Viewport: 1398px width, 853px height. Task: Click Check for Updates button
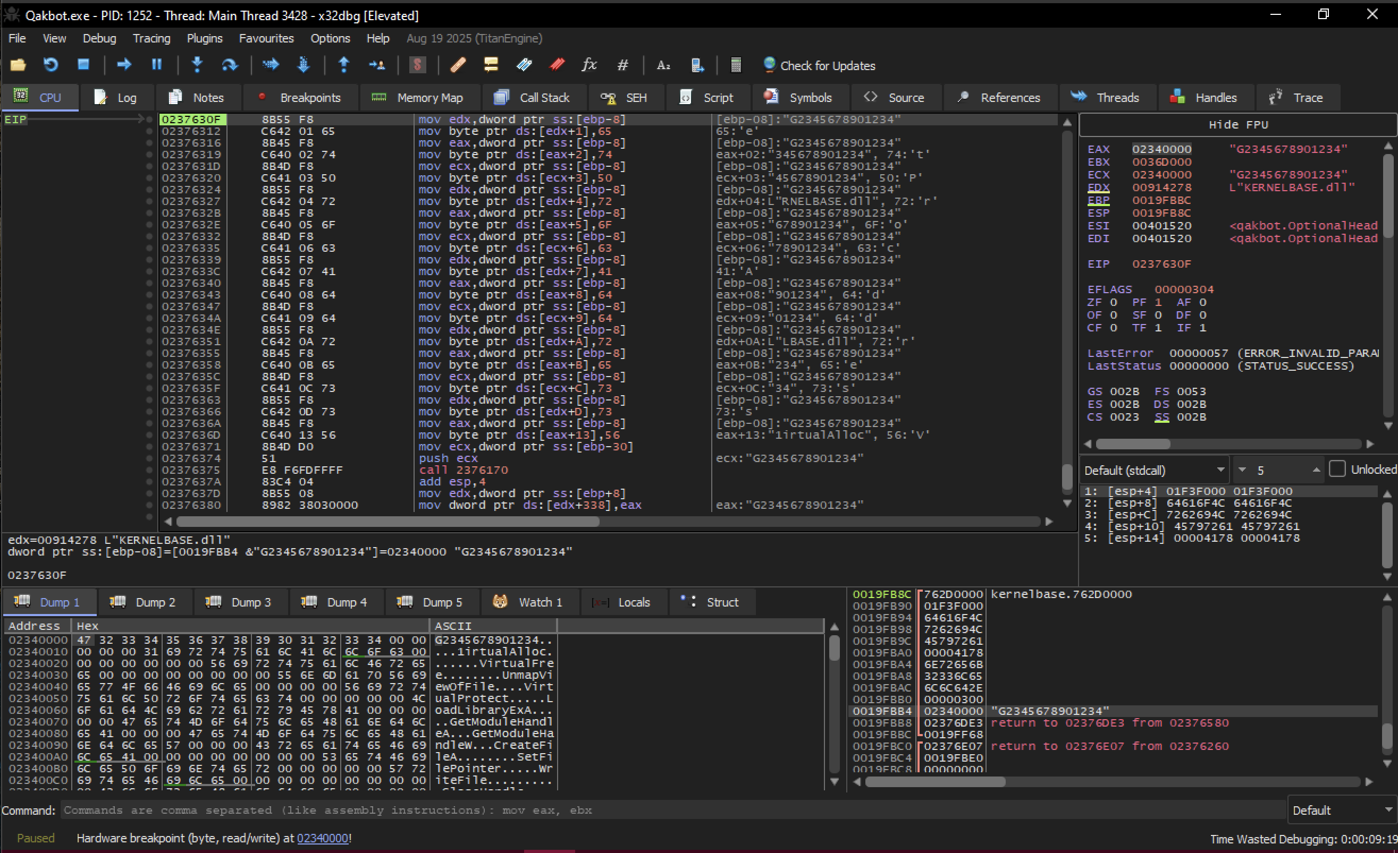click(x=819, y=65)
